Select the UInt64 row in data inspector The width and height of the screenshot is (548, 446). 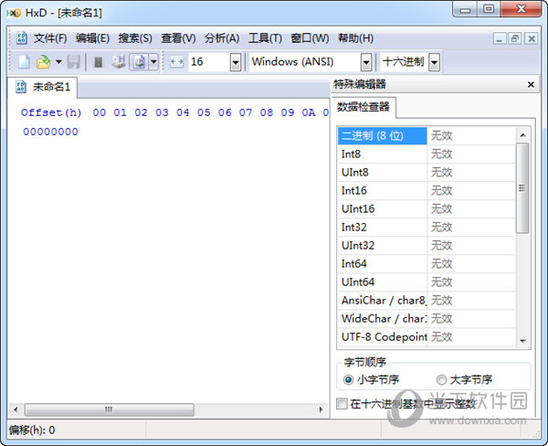427,281
